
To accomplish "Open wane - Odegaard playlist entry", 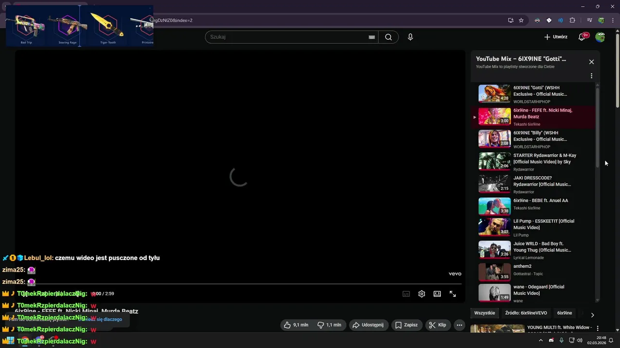I will [533, 293].
